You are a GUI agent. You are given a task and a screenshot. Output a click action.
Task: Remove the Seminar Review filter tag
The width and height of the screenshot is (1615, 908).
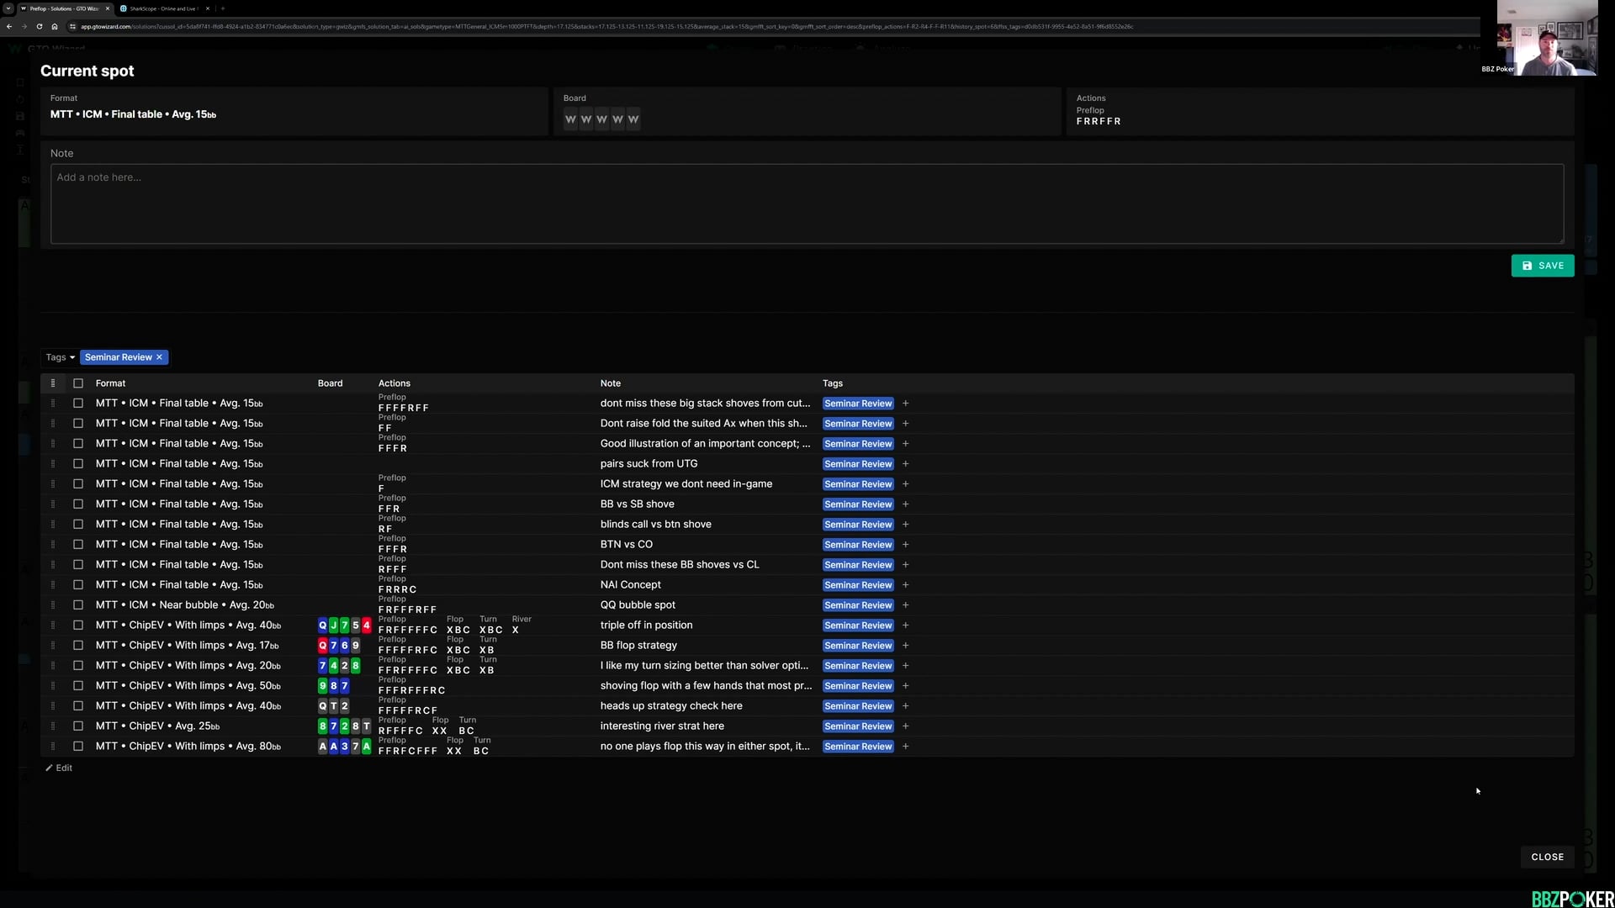pos(159,357)
